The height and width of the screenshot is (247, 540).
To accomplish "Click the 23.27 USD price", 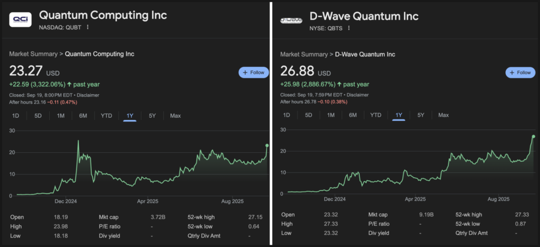I will click(34, 71).
